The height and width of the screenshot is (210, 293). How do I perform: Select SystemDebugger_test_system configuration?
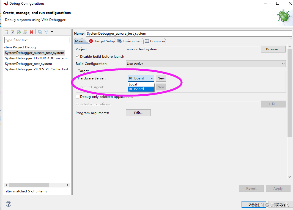click(28, 64)
